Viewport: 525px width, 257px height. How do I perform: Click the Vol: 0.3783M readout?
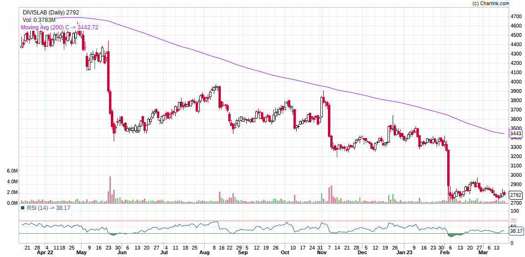click(x=39, y=20)
